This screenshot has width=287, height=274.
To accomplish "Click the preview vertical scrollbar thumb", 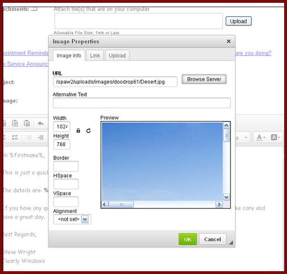I will click(x=227, y=135).
